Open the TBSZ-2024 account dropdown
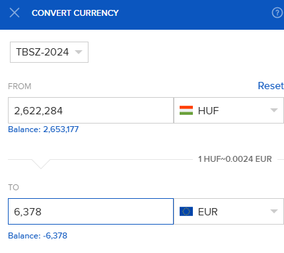This screenshot has height=253, width=284. [49, 52]
